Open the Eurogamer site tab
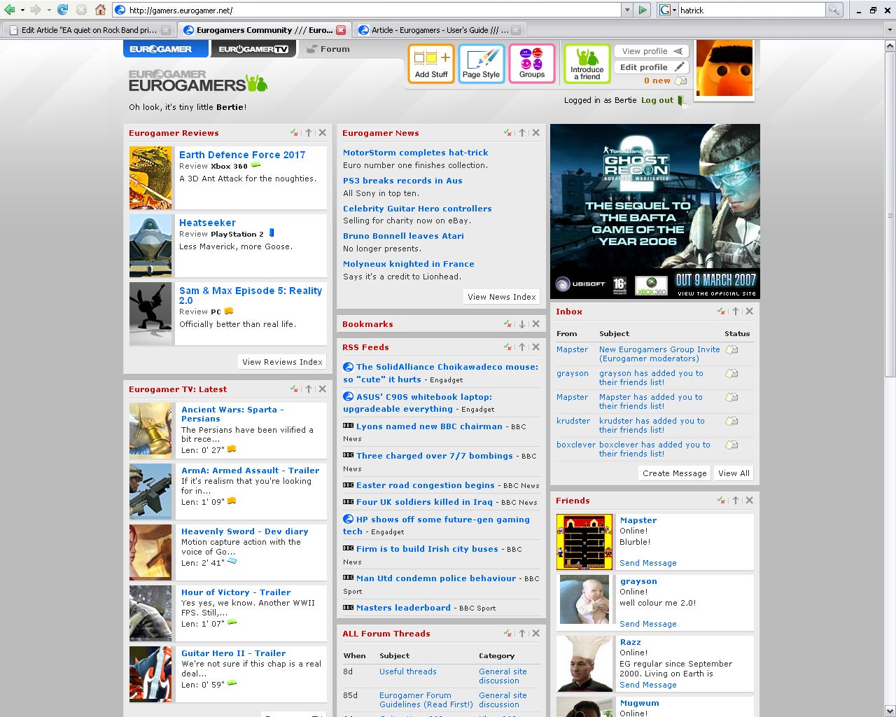The width and height of the screenshot is (896, 717). tap(166, 49)
